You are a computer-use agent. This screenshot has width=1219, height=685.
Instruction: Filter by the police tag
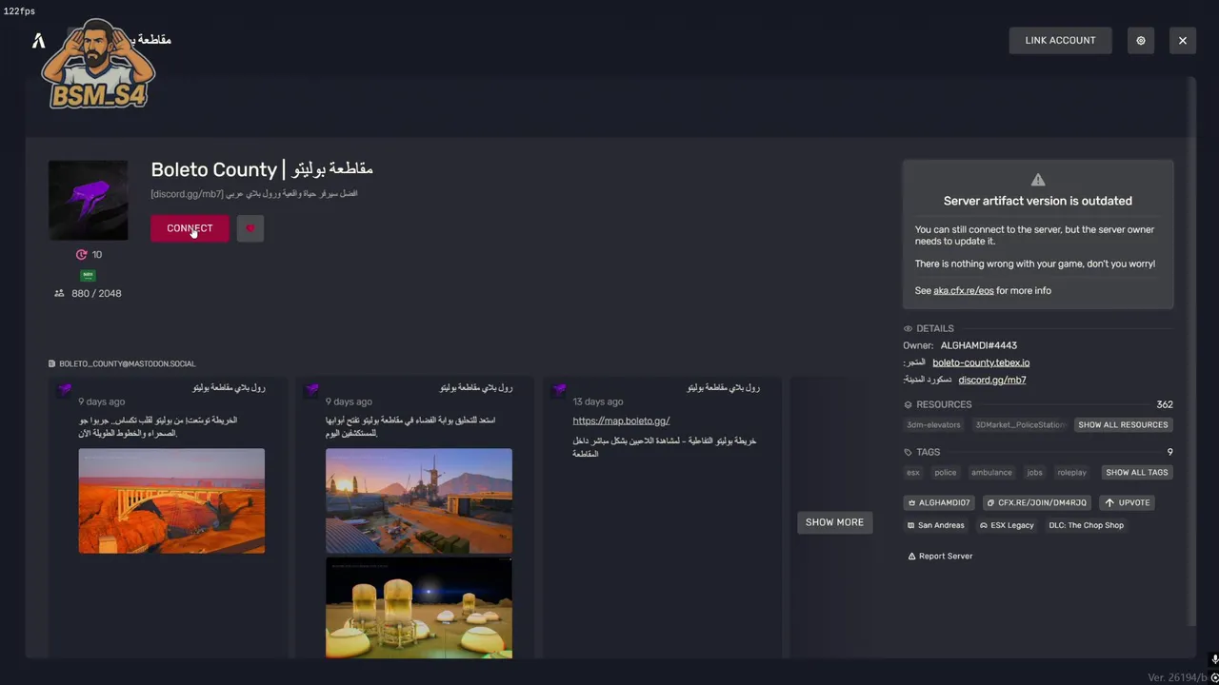pos(946,473)
